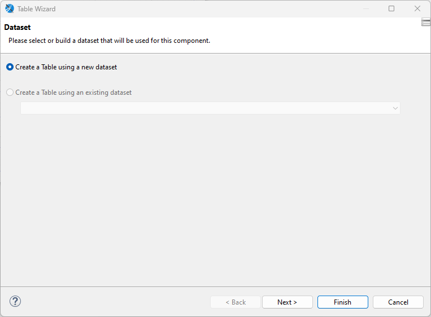The image size is (431, 317).
Task: Select 'Create a Table using a new dataset' radio
Action: pyautogui.click(x=10, y=67)
